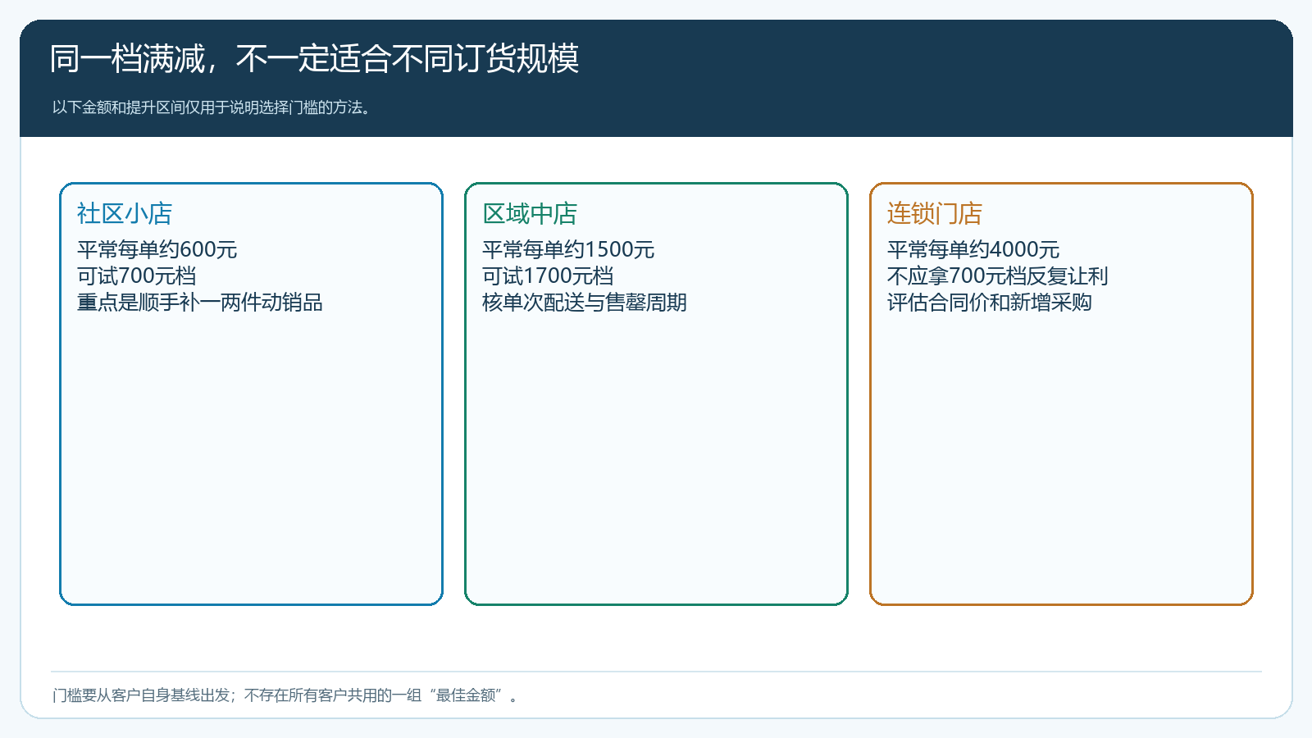
Task: Select the 区域中店 card heading
Action: [530, 213]
